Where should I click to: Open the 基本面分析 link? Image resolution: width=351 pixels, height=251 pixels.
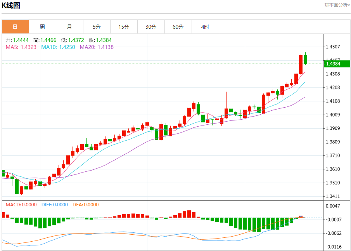pyautogui.click(x=337, y=5)
